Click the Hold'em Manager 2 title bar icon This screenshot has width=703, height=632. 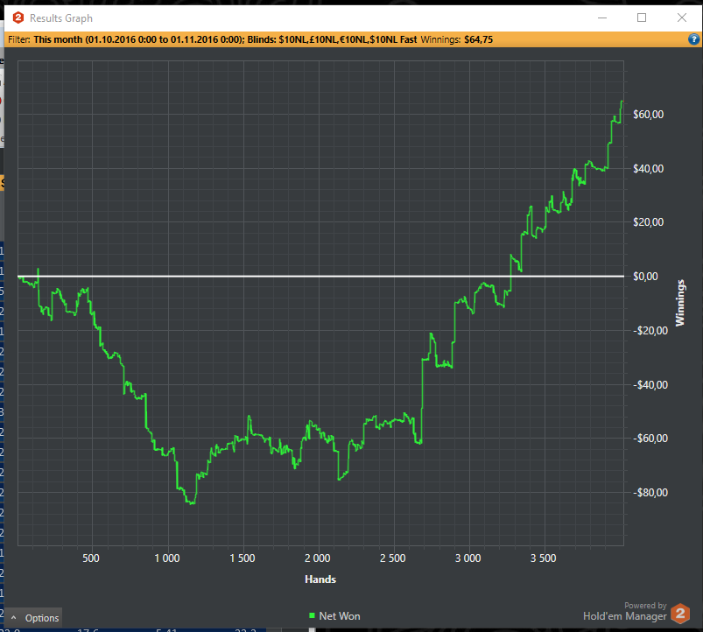[18, 18]
